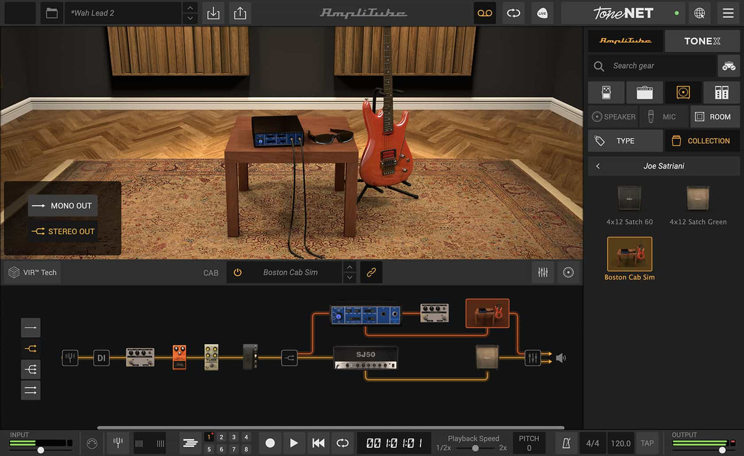The width and height of the screenshot is (744, 456).
Task: Select the SJ50 amp head in chain
Action: point(365,357)
